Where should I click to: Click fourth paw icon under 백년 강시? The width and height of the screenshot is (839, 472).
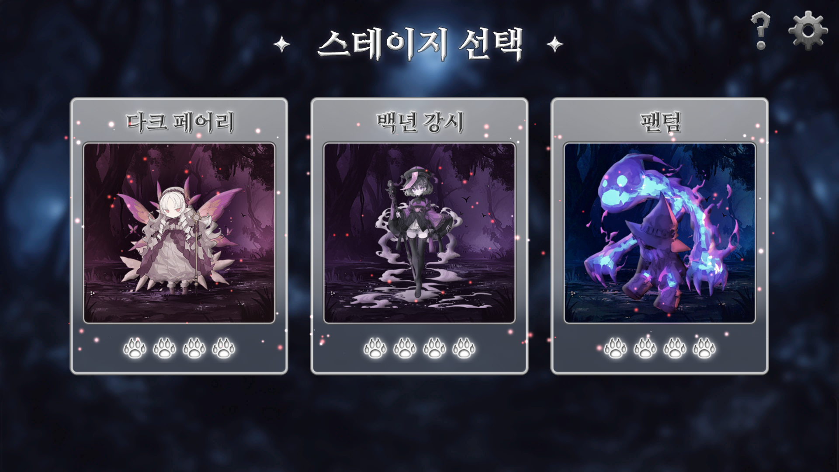[464, 348]
